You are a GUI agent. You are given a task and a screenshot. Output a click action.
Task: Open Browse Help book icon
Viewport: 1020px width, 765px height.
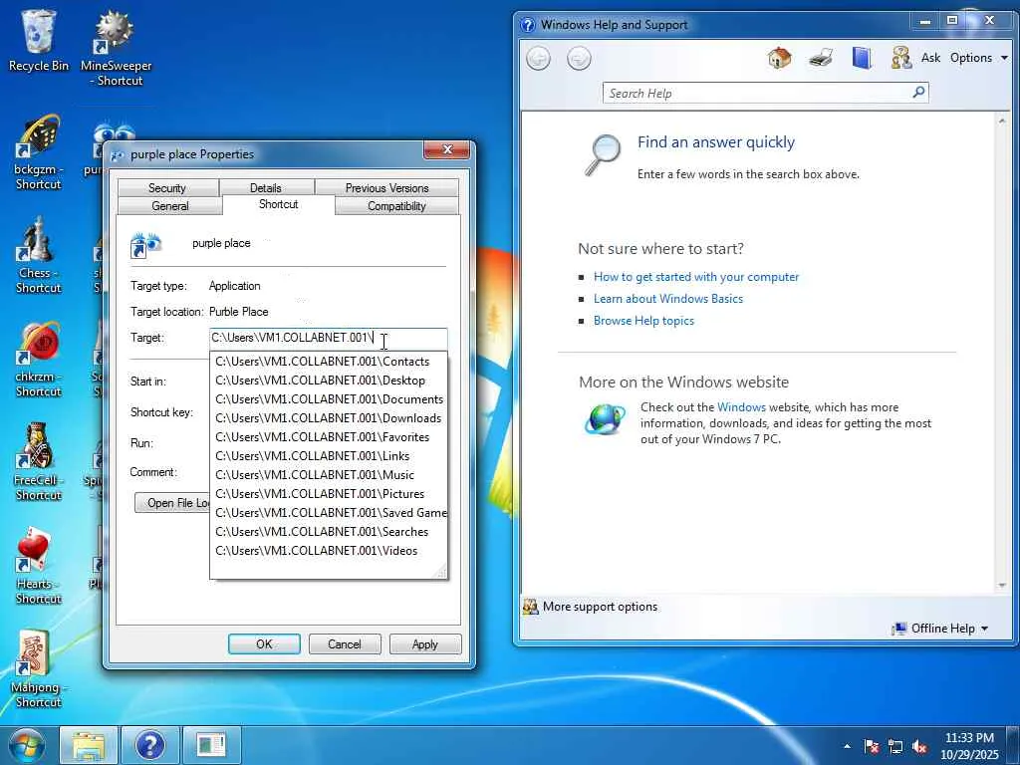[862, 58]
